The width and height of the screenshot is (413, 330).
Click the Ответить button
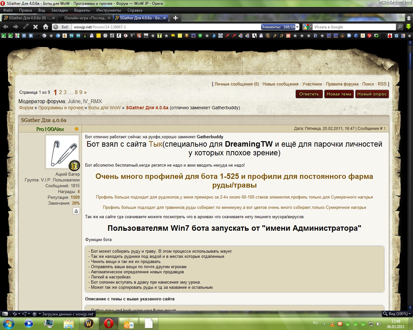coord(309,94)
